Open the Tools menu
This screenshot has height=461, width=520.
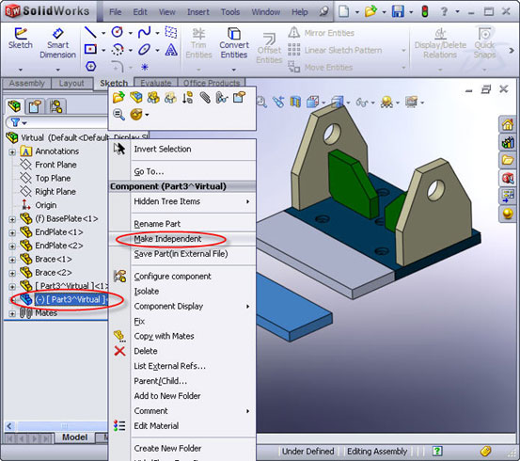tap(230, 12)
